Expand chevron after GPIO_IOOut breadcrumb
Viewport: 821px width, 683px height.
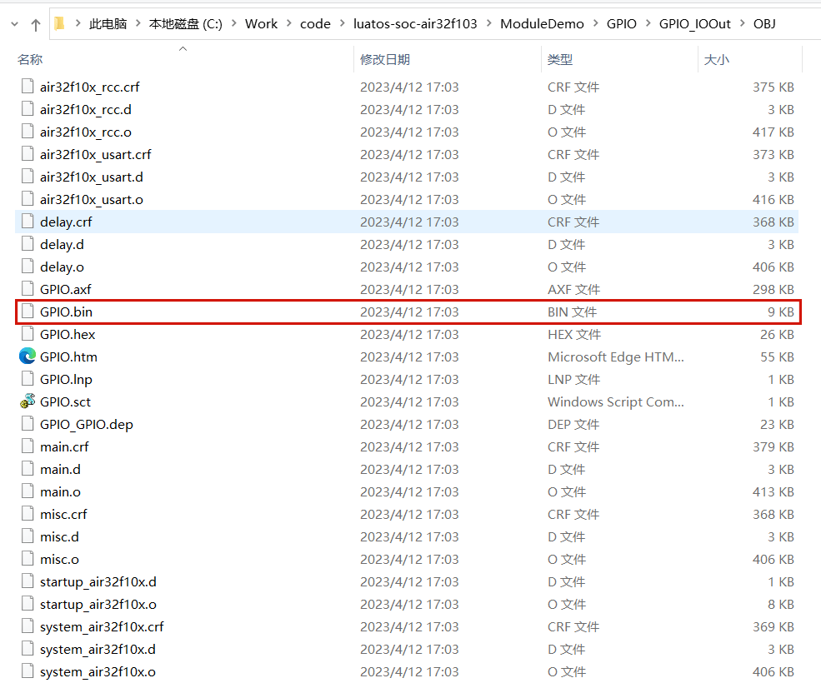743,23
